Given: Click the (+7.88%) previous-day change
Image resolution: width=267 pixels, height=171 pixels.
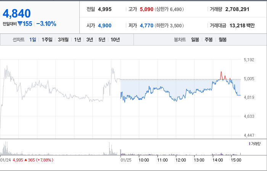Looking at the screenshot, I should pyautogui.click(x=45, y=160).
